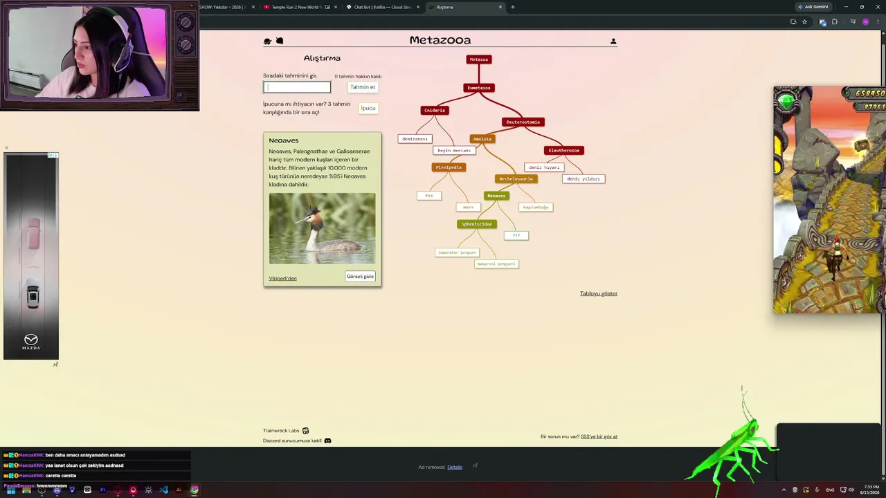Screen dimensions: 886x498
Task: Bookmark this page with the star icon
Action: 804,22
